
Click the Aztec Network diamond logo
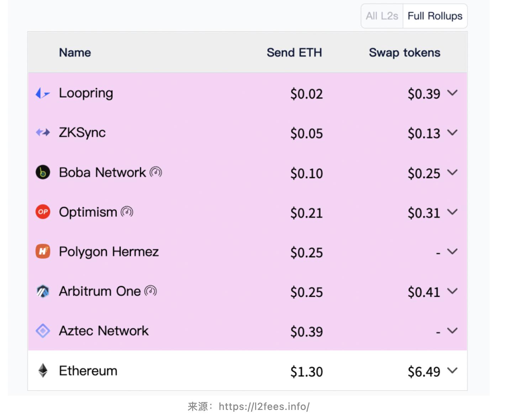[43, 331]
